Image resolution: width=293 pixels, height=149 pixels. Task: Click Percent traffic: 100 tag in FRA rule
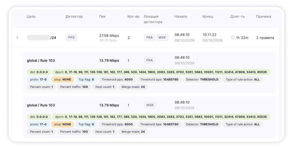click(74, 87)
